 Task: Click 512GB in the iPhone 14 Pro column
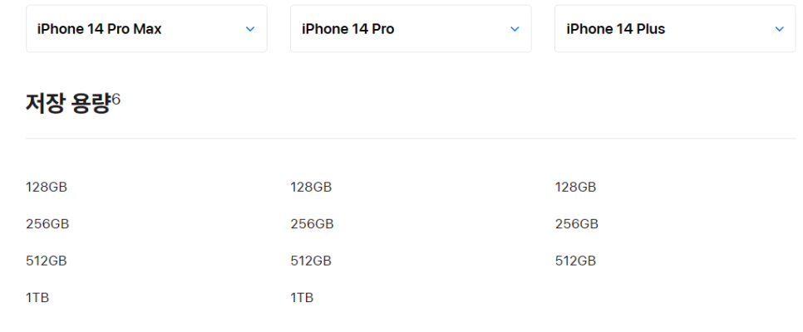click(311, 261)
